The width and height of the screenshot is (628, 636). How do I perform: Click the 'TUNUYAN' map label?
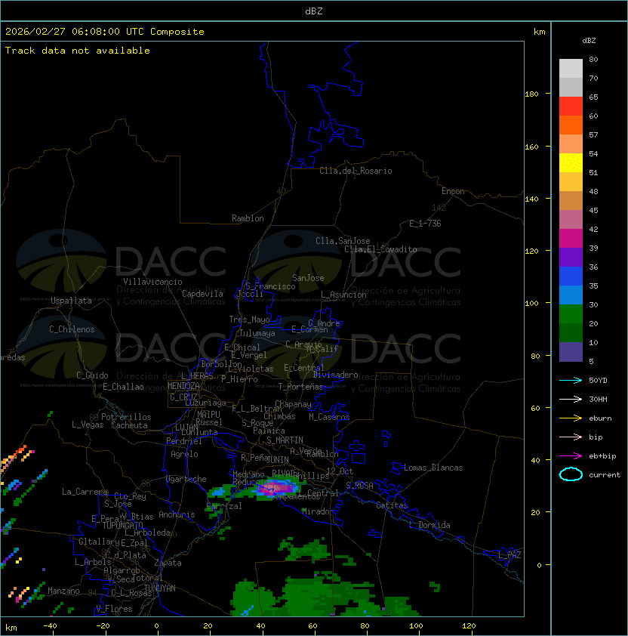(x=160, y=588)
